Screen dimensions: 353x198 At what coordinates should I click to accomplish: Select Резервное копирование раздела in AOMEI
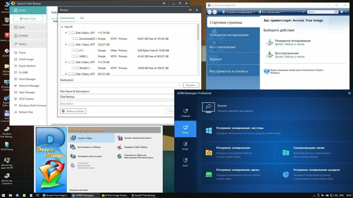(x=316, y=170)
